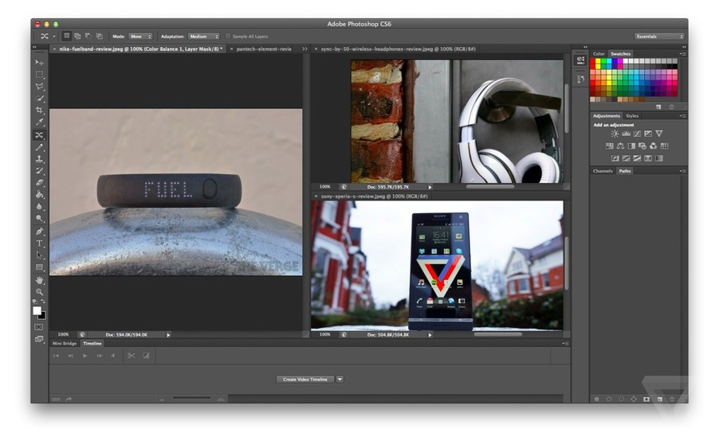
Task: Select the Brush tool
Action: (x=39, y=147)
